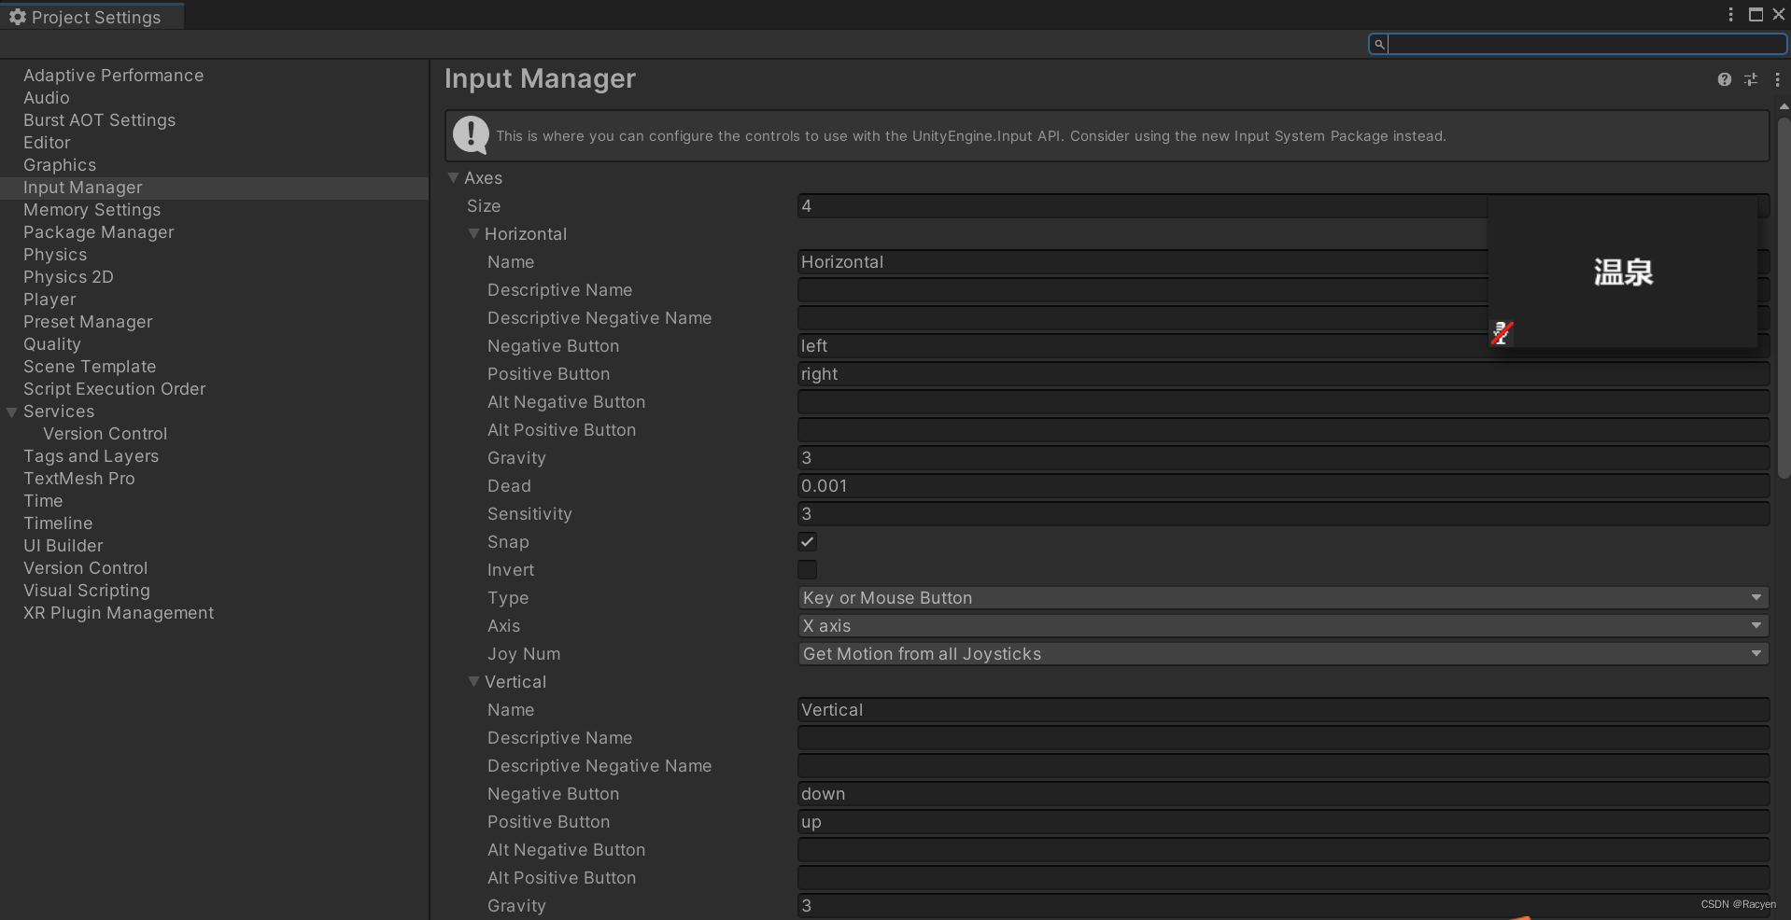Screen dimensions: 1791x920
Task: Click the warning icon in the Input API banner
Action: pyautogui.click(x=471, y=135)
